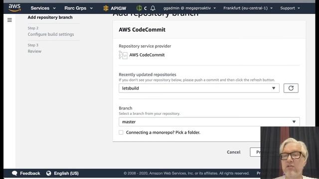The height and width of the screenshot is (179, 319).
Task: Open the master branch dropdown
Action: pyautogui.click(x=209, y=122)
